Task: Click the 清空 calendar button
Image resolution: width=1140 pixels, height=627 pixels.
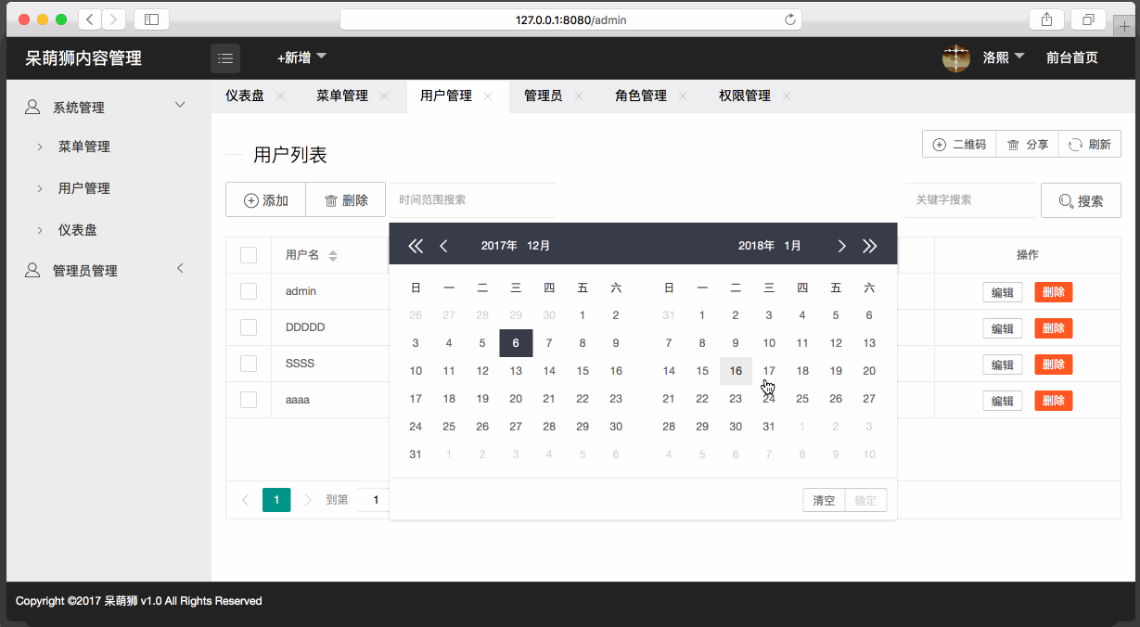Action: [824, 500]
